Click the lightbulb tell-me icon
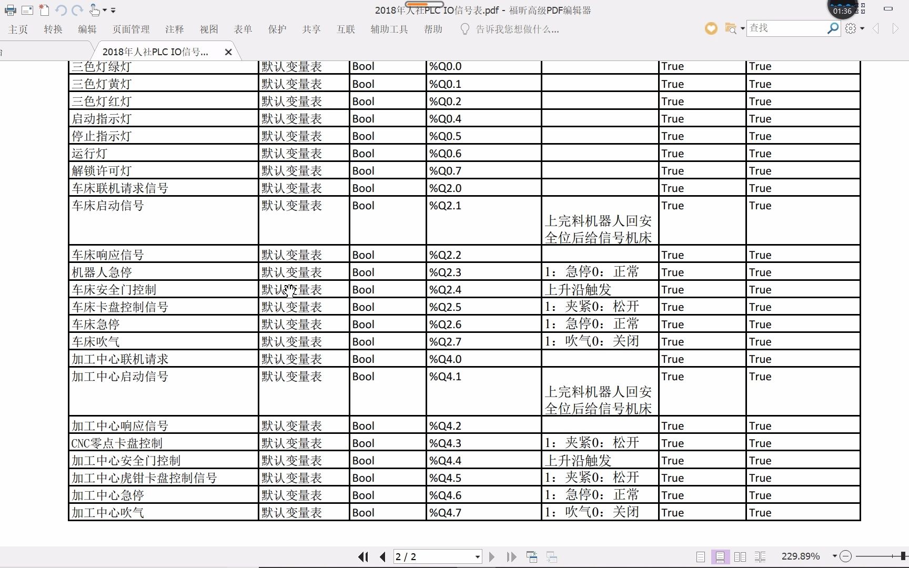 pyautogui.click(x=464, y=29)
